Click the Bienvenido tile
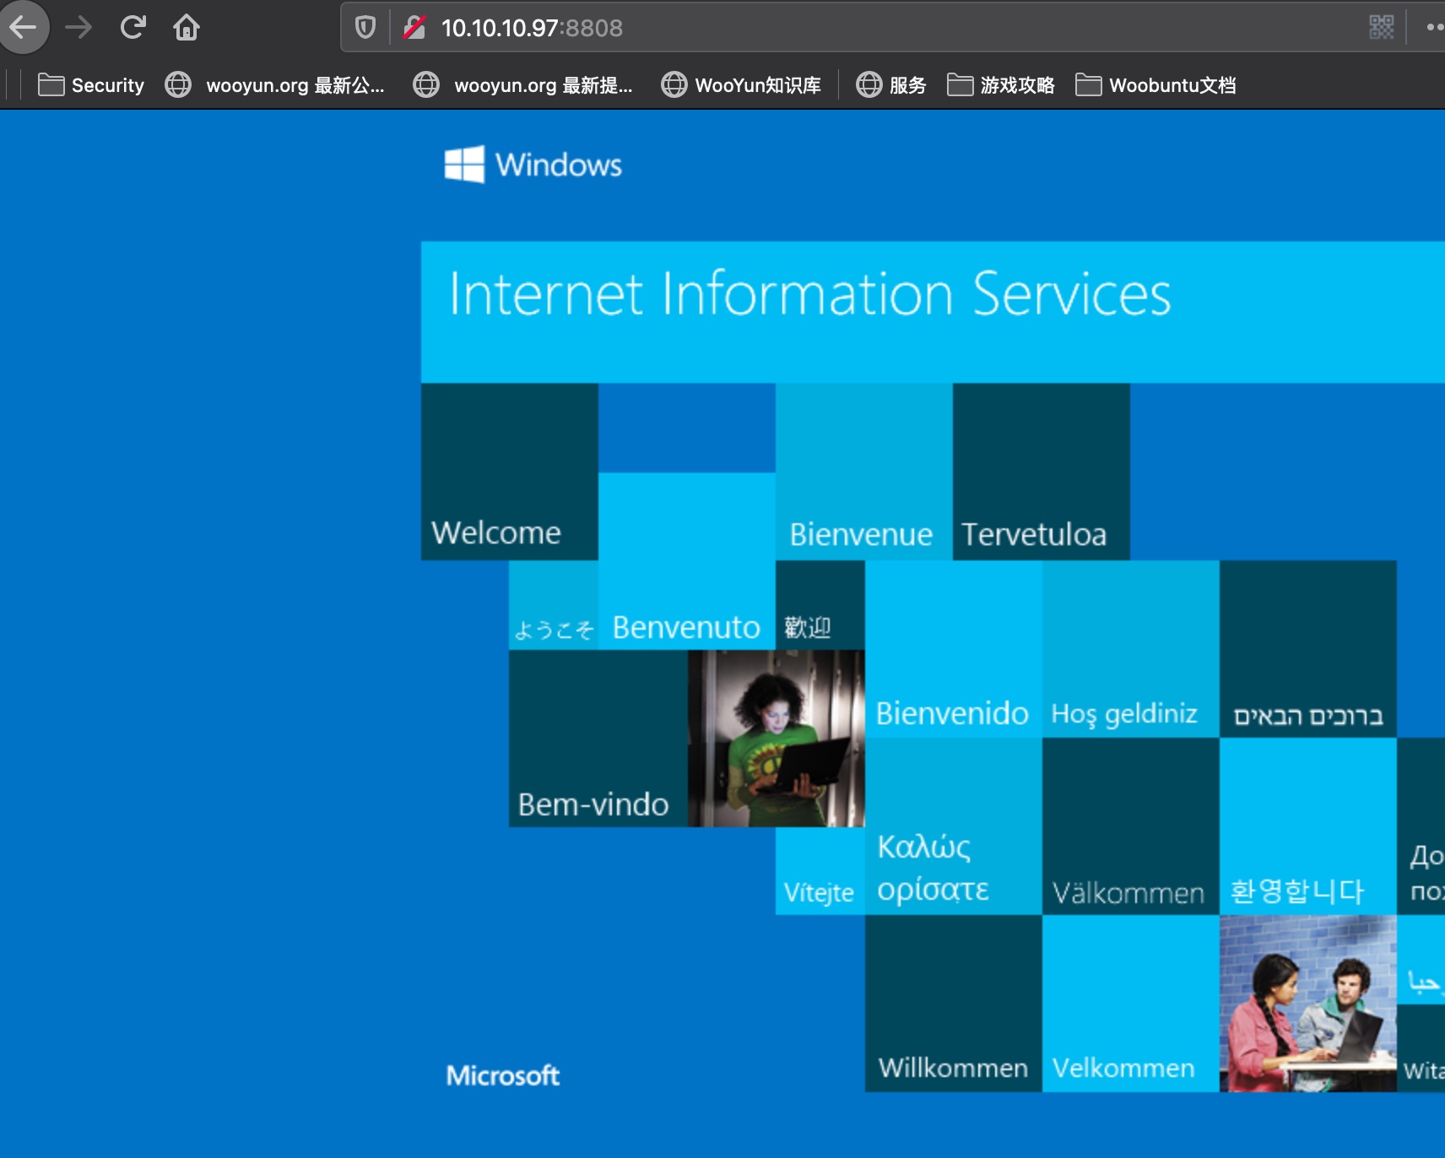The height and width of the screenshot is (1158, 1445). (x=954, y=649)
